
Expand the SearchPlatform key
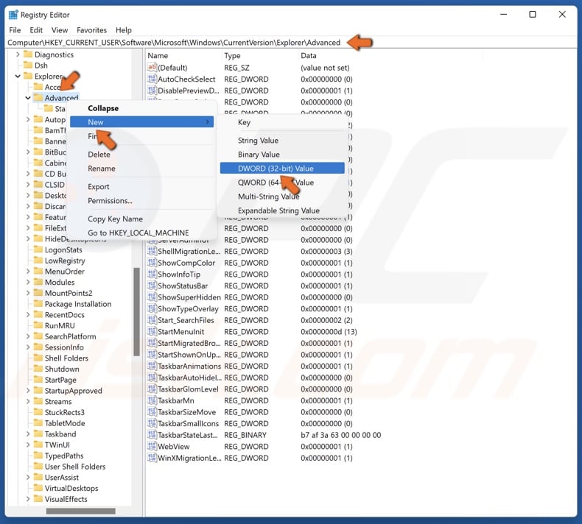click(x=28, y=336)
